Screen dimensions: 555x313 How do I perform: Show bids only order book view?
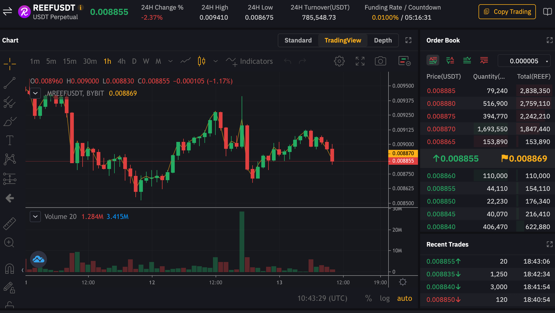[467, 61]
